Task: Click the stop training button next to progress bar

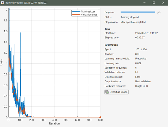Action: (159, 13)
